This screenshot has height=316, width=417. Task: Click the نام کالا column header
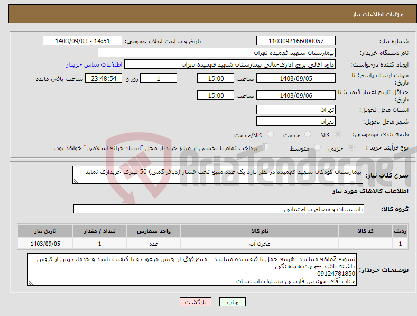coord(260,231)
